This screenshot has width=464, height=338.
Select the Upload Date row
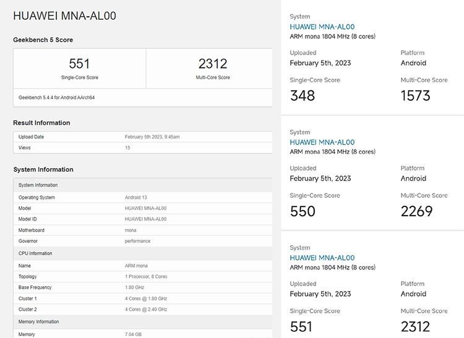point(142,137)
